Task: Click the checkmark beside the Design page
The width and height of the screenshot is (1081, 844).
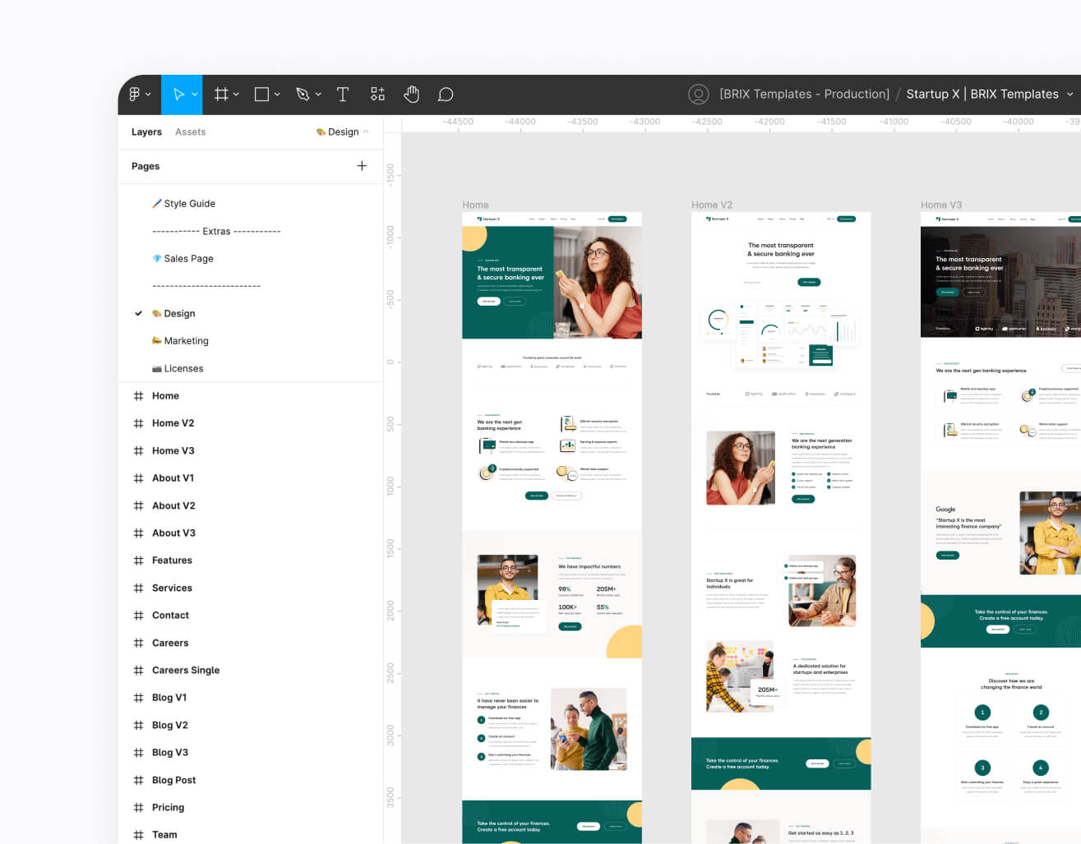Action: click(x=139, y=313)
